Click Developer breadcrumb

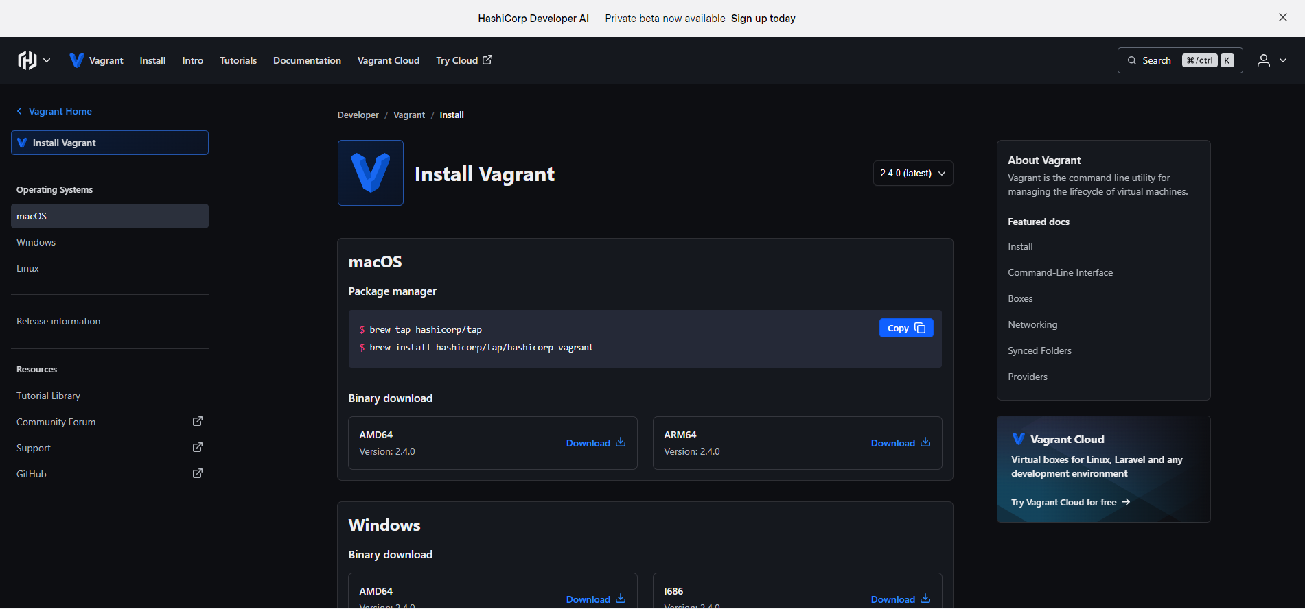click(x=358, y=115)
